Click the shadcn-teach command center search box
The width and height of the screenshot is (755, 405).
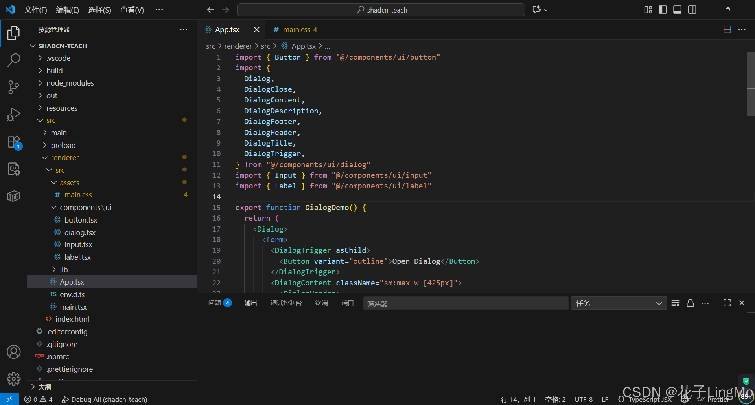point(381,10)
